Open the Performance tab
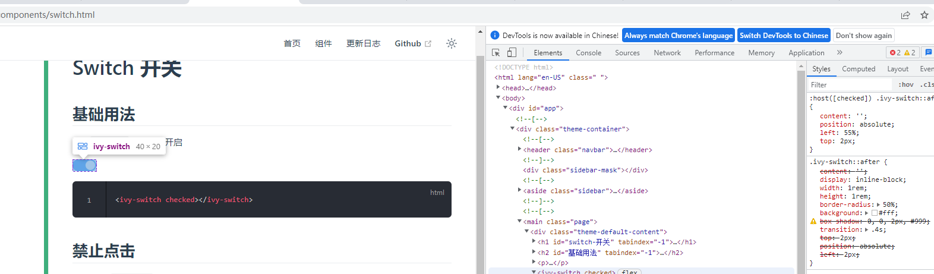The image size is (934, 274). click(x=715, y=53)
